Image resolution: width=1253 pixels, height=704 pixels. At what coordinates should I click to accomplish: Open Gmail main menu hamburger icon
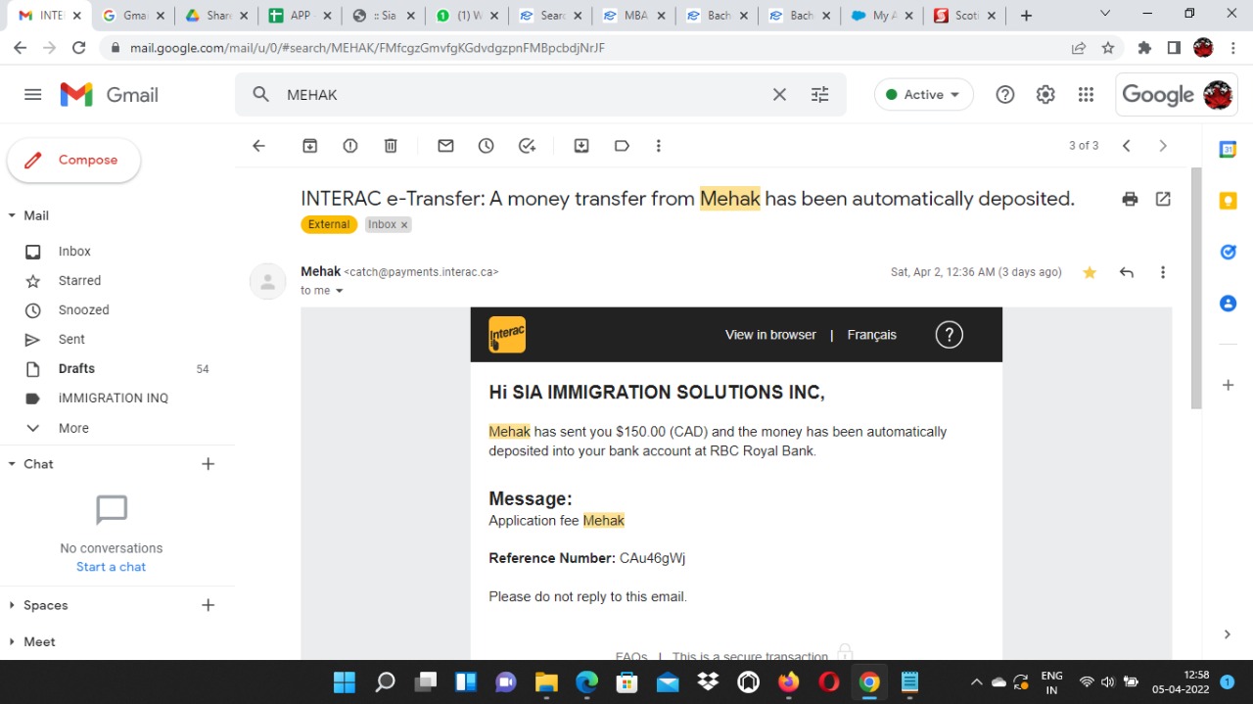[32, 95]
